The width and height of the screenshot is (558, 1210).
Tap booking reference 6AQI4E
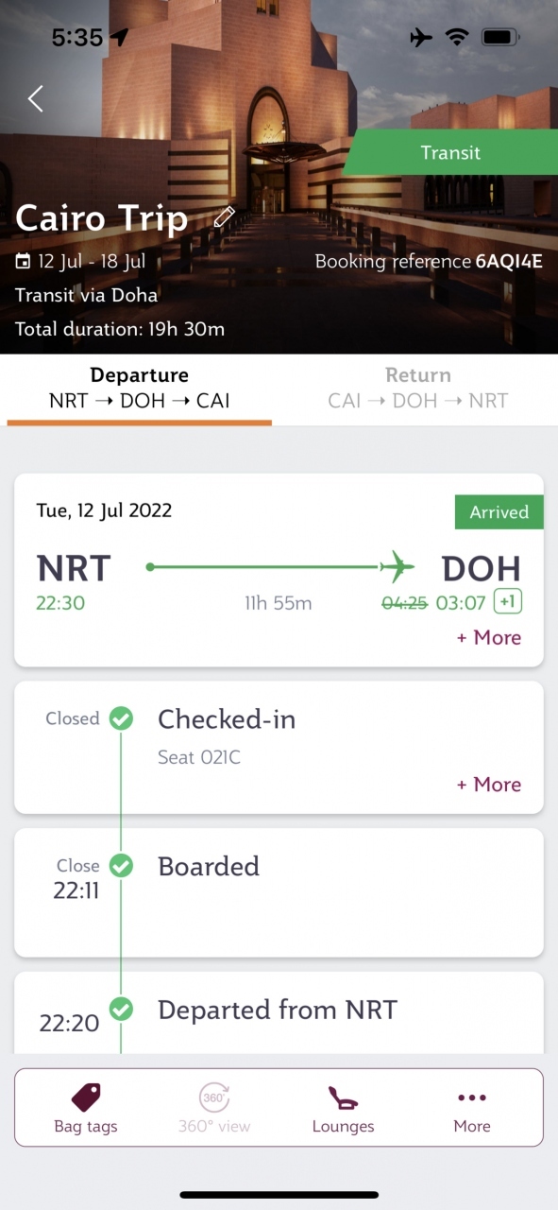coord(509,262)
